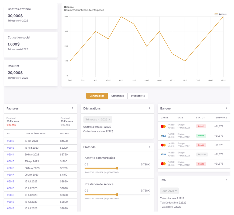The width and height of the screenshot is (234, 215).
Task: Select the Comptabilité tab
Action: click(x=97, y=96)
